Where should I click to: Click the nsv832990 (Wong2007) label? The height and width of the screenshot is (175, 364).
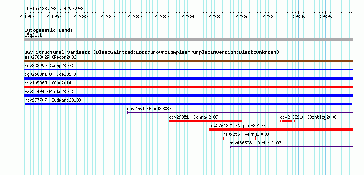coord(49,66)
